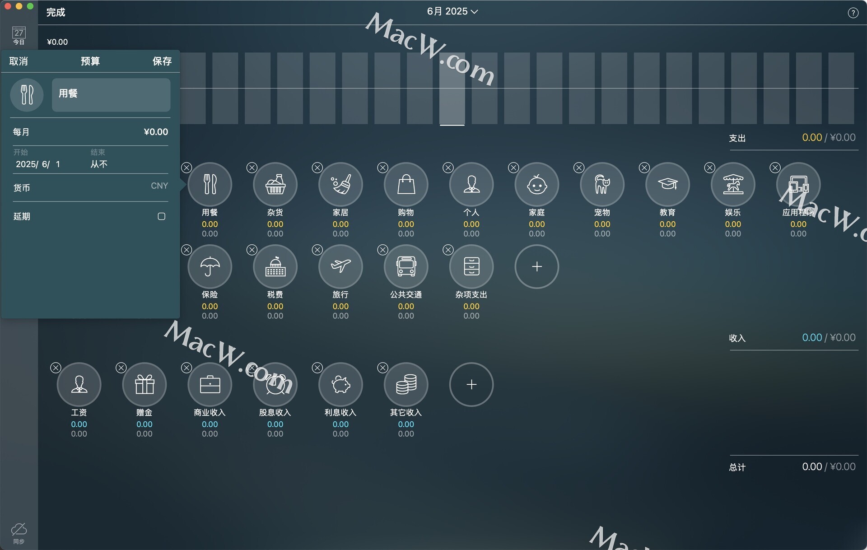Jump to today via calendar icon
The width and height of the screenshot is (867, 550).
pyautogui.click(x=19, y=36)
